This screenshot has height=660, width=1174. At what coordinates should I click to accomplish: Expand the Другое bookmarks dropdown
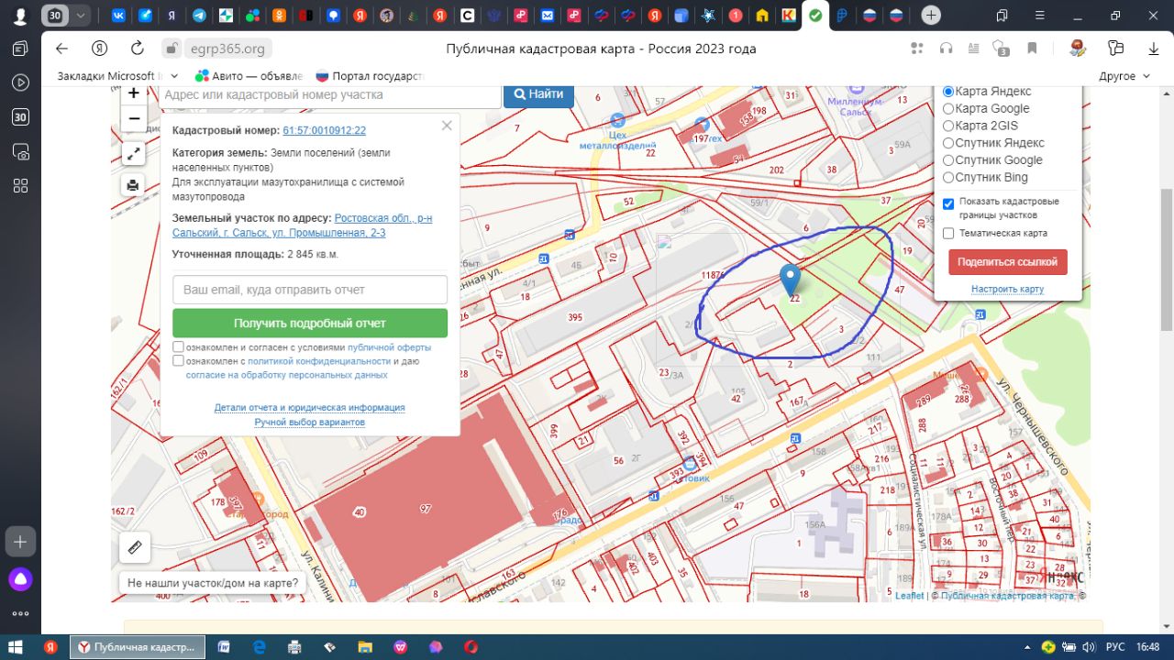click(1124, 76)
